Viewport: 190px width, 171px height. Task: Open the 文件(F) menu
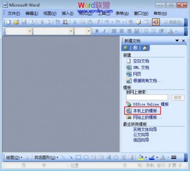coord(14,13)
